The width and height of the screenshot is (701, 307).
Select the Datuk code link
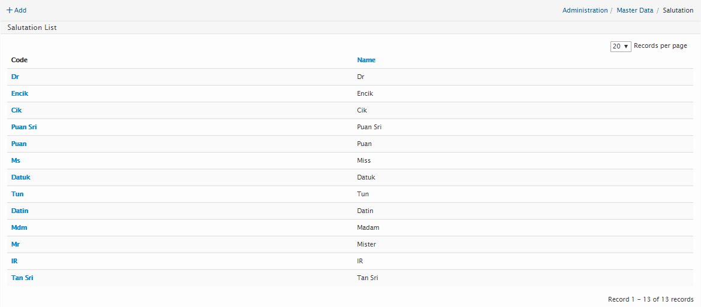(x=21, y=177)
